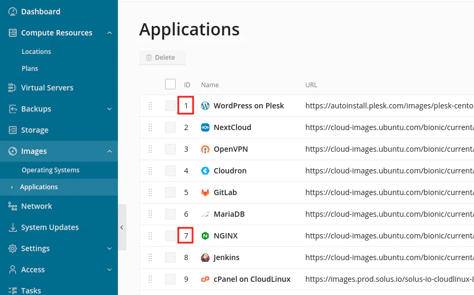Click the drag handle on cPanel row
The image size is (474, 295).
[150, 279]
